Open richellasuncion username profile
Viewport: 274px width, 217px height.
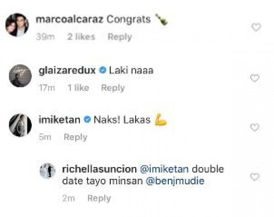99,169
